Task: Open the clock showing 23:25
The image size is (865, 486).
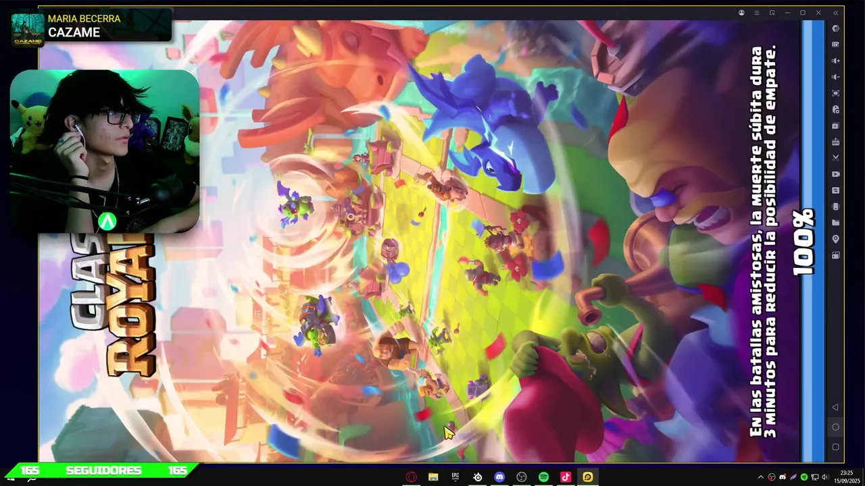Action: (847, 477)
